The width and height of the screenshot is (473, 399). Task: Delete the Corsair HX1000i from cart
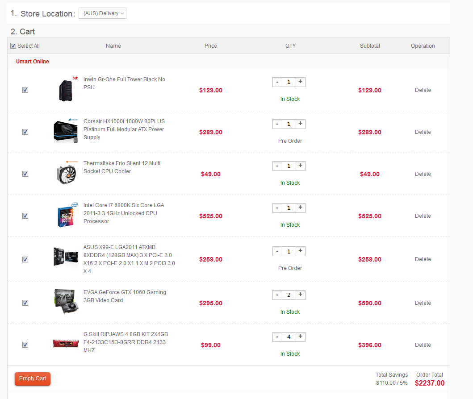coord(423,132)
